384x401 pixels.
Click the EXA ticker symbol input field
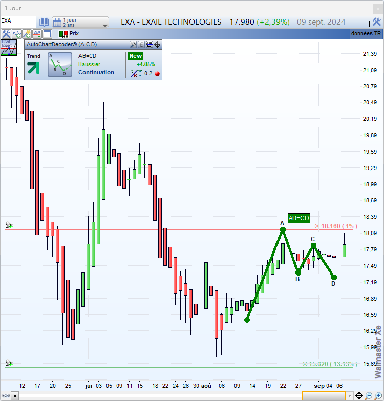pyautogui.click(x=18, y=22)
